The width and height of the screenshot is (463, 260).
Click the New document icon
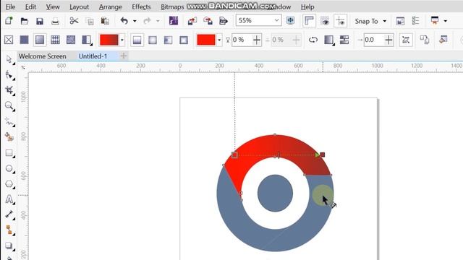[9, 21]
